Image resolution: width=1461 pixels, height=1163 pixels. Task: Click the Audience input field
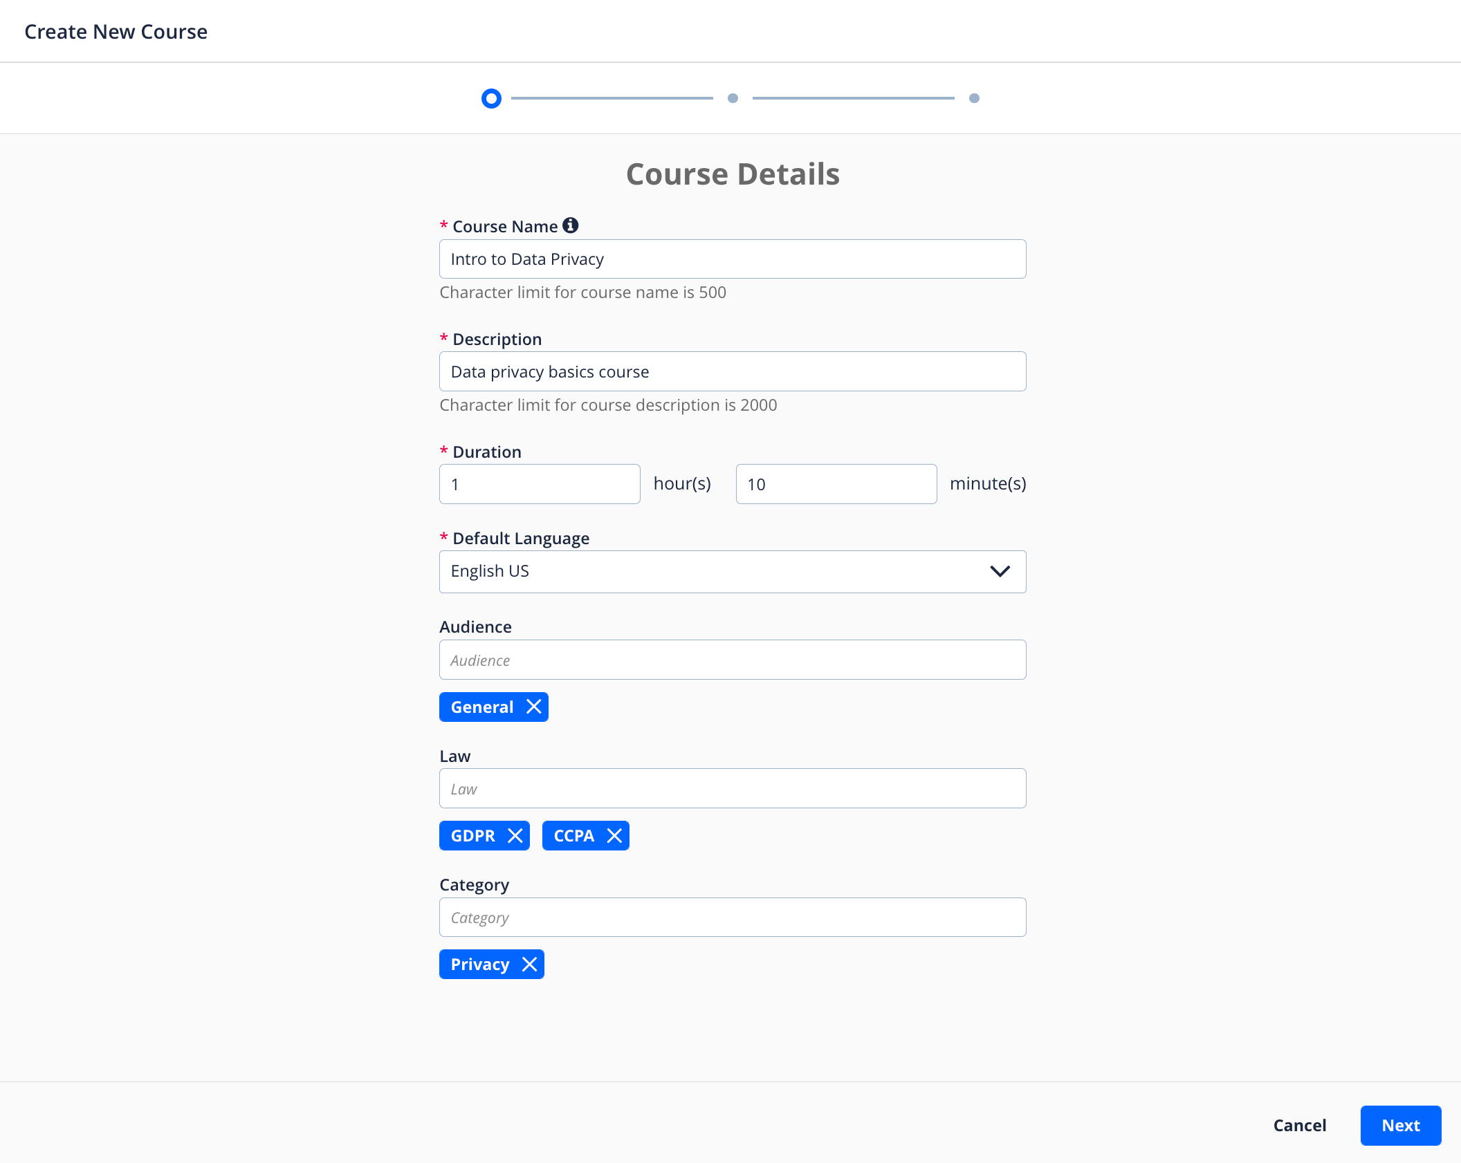(x=732, y=660)
